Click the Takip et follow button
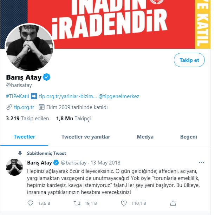Image resolution: width=215 pixels, height=215 pixels. pos(189,60)
